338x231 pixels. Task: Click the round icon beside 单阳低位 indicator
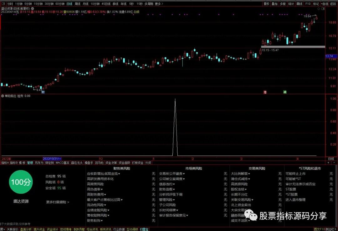(x=3, y=96)
